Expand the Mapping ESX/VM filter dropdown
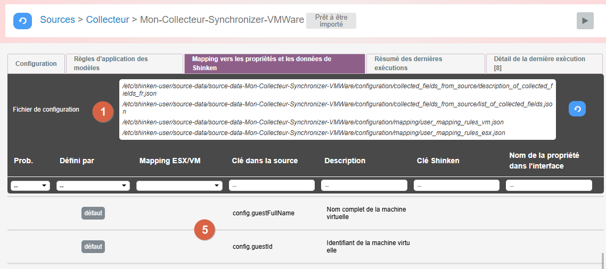Screen dimensions: 606x269 point(179,186)
